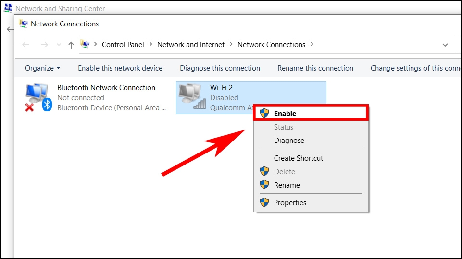Click Network and Internet breadcrumb link
This screenshot has width=462, height=259.
tap(191, 45)
